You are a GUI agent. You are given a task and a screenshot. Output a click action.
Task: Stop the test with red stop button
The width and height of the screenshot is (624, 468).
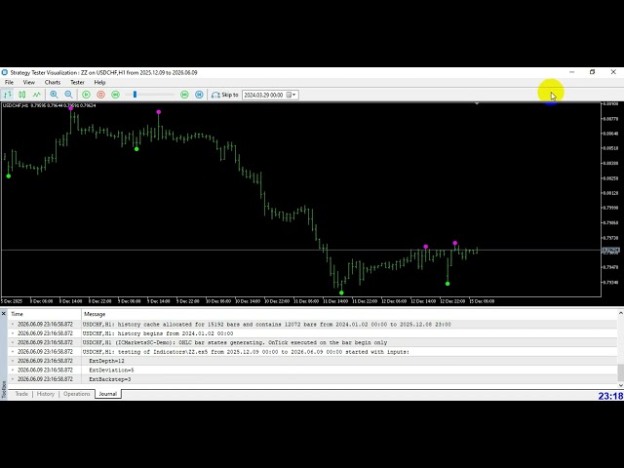click(x=100, y=95)
